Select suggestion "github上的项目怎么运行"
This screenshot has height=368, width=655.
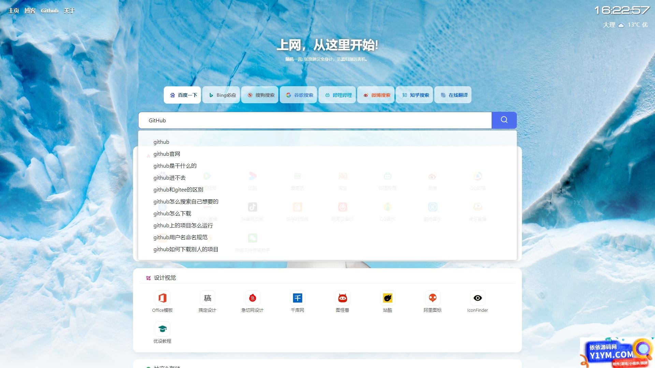pos(327,226)
